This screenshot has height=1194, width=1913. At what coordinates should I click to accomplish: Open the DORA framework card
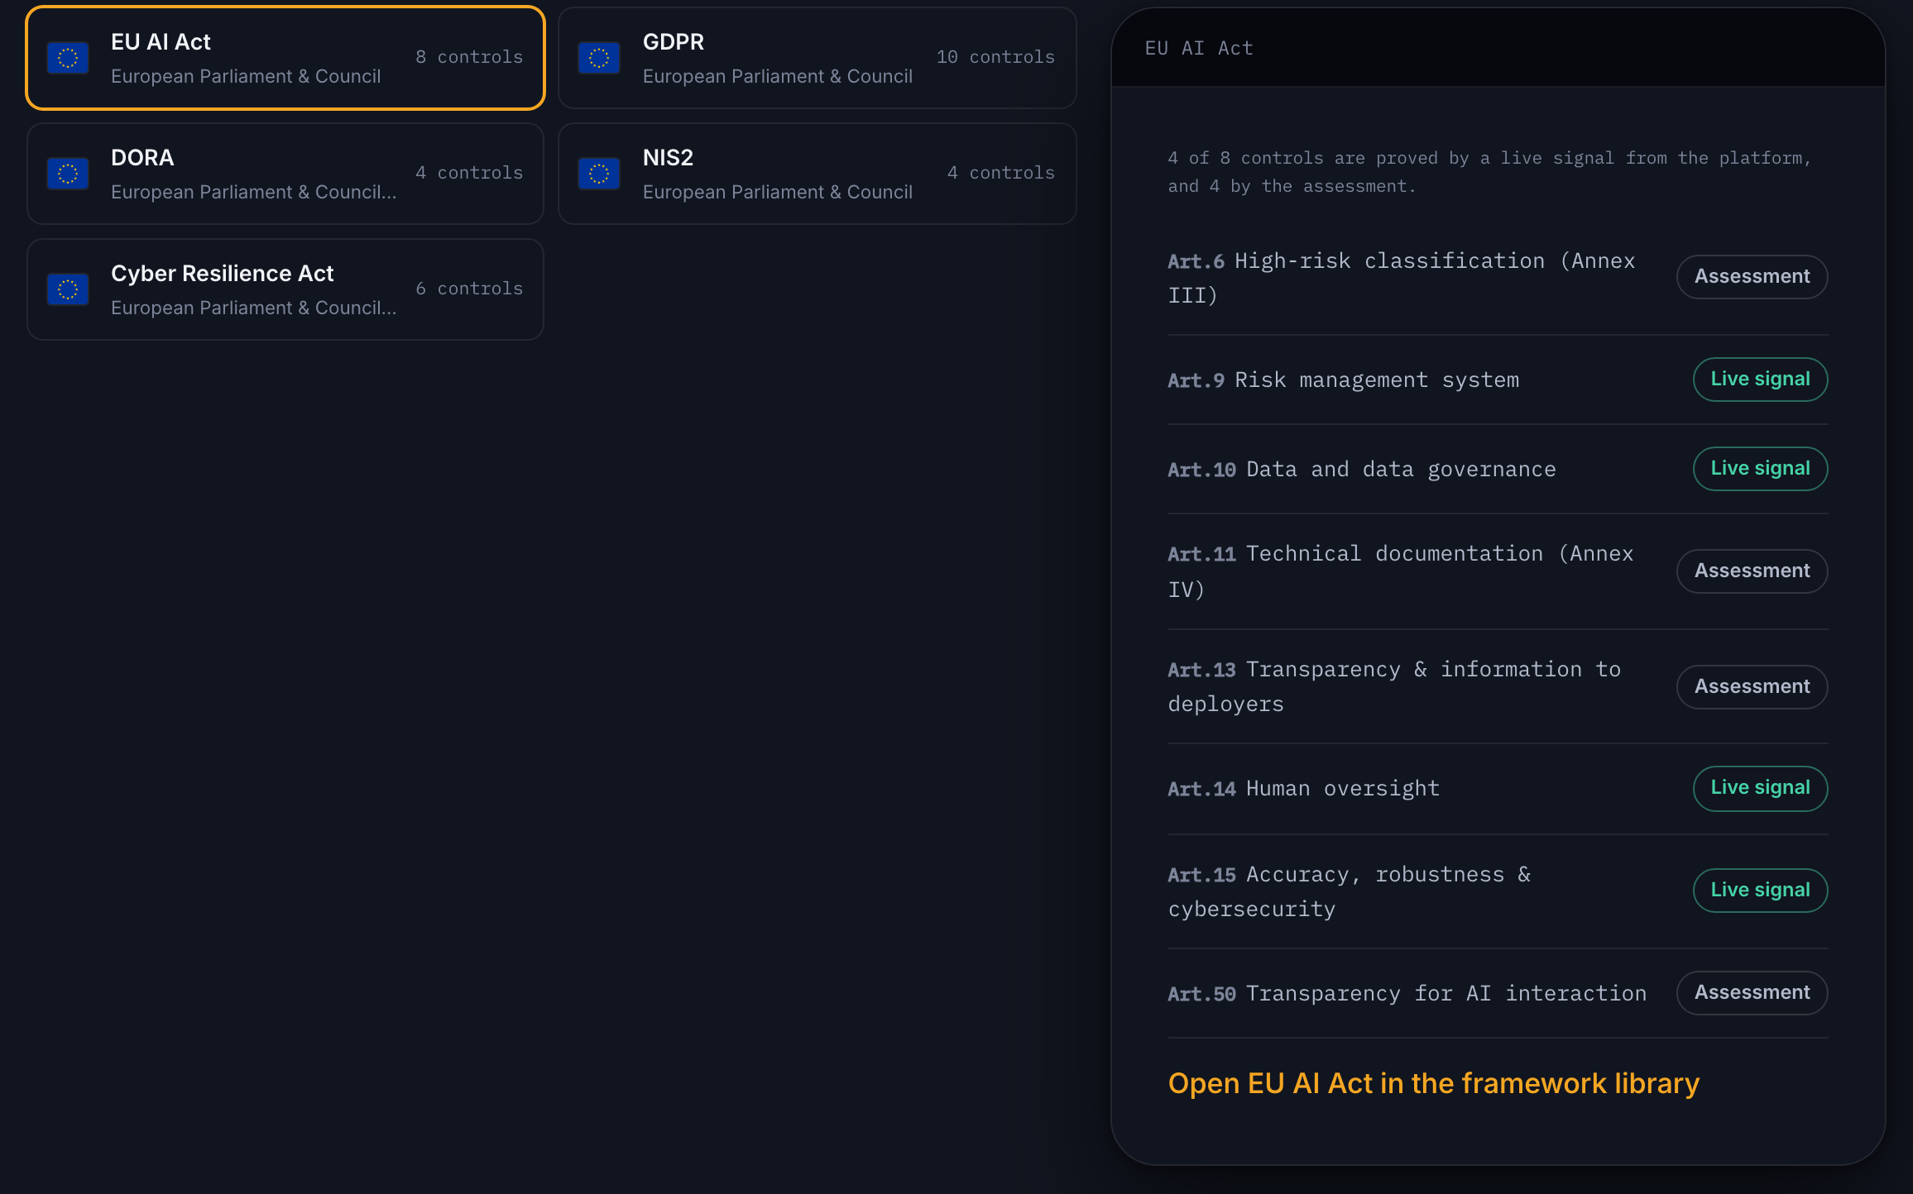click(285, 174)
